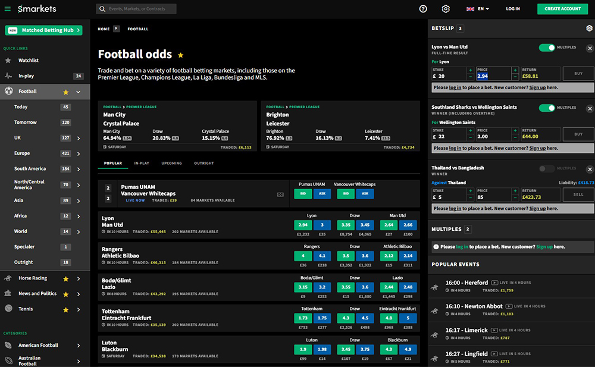Click the In-play pulse icon
The width and height of the screenshot is (595, 367).
coord(8,76)
